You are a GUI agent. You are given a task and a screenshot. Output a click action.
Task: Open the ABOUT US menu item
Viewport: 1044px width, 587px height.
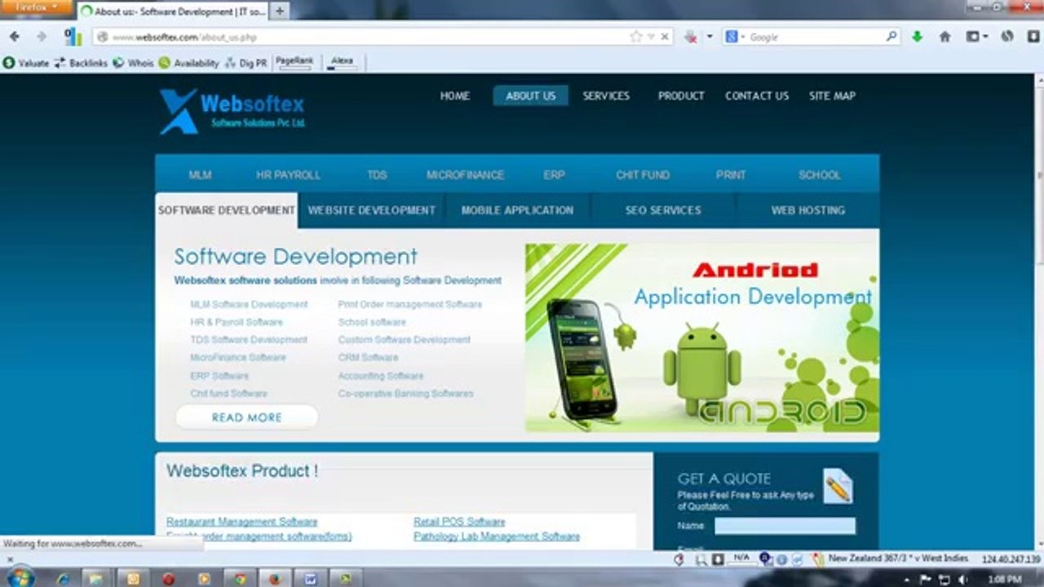click(x=530, y=95)
